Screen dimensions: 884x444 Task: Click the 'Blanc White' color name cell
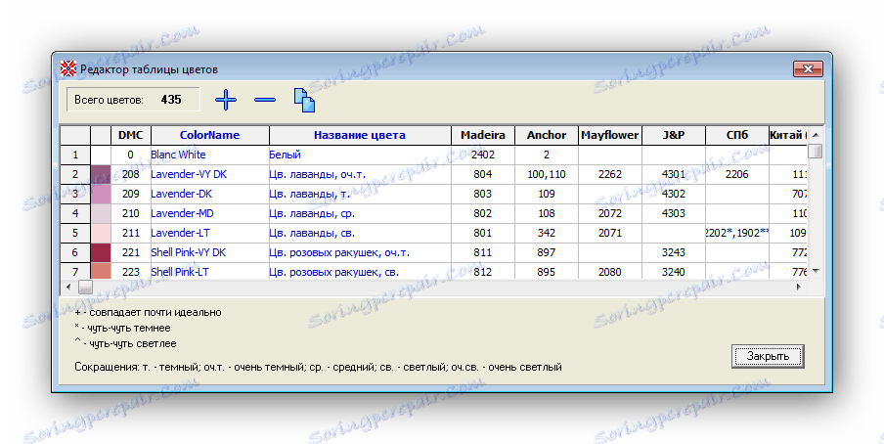[x=209, y=155]
